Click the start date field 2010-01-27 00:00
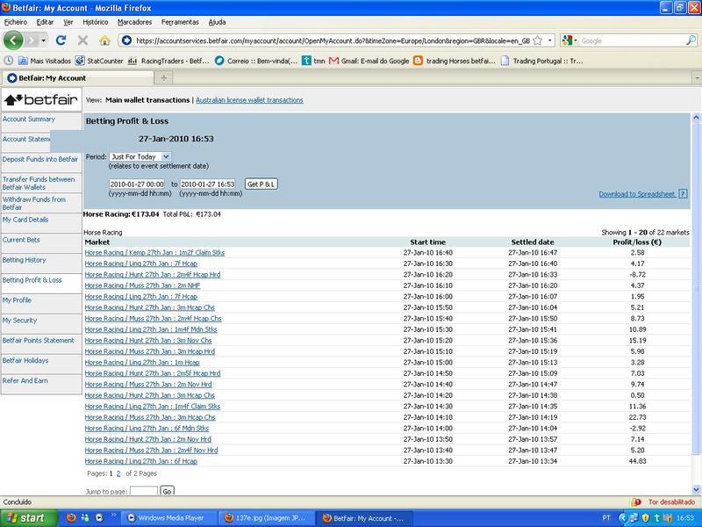Image resolution: width=702 pixels, height=527 pixels. 137,184
